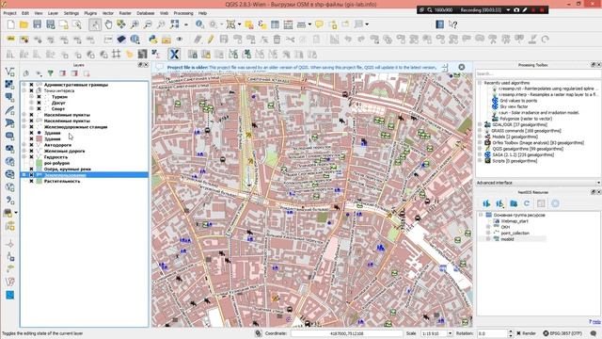The height and width of the screenshot is (339, 602).
Task: Expand the Orfeo Toolbox group
Action: 480,142
